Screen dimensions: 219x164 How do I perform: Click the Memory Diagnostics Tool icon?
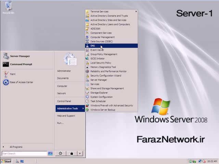pyautogui.click(x=87, y=67)
